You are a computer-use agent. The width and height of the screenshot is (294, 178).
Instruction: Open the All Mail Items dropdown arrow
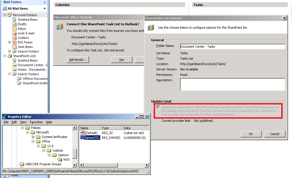point(45,9)
